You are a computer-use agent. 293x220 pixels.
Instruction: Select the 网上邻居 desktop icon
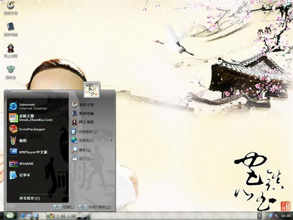[x=11, y=49]
